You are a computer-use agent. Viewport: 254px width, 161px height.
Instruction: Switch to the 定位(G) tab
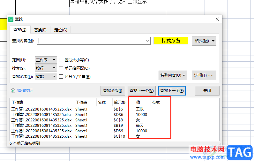click(x=61, y=30)
